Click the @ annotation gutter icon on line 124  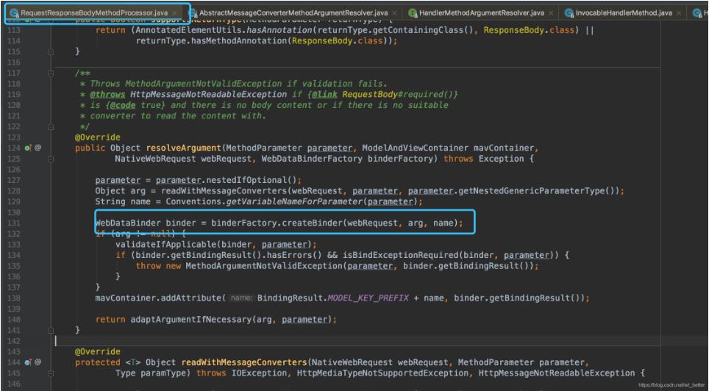[x=38, y=147]
